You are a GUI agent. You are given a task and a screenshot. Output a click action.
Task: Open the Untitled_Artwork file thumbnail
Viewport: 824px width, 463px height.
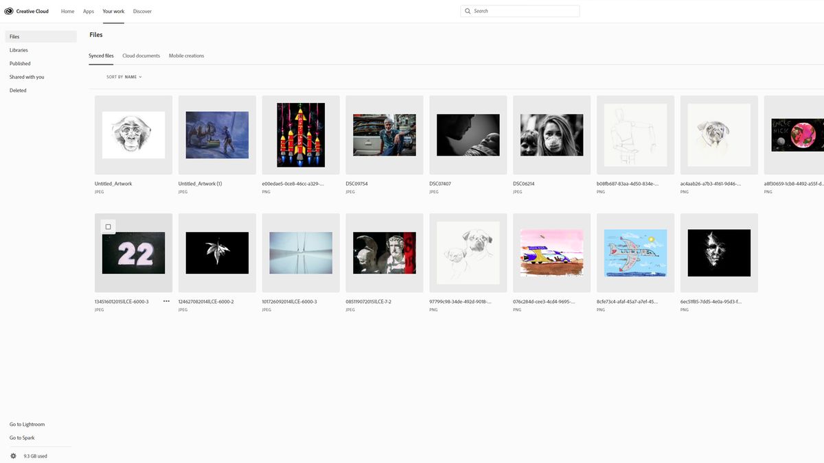pos(133,134)
